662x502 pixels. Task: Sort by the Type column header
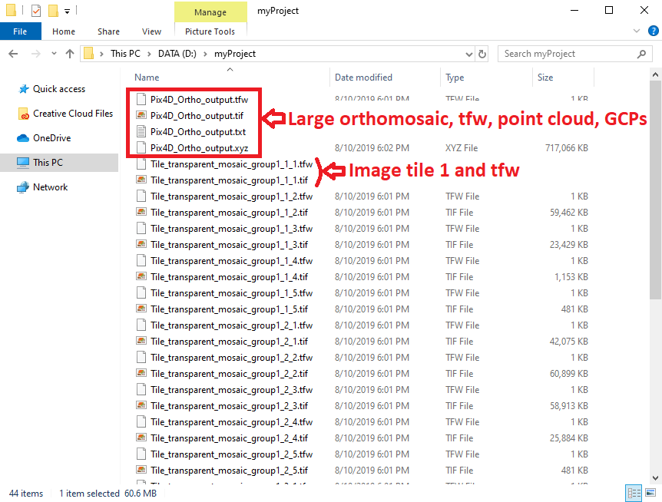[x=455, y=78]
